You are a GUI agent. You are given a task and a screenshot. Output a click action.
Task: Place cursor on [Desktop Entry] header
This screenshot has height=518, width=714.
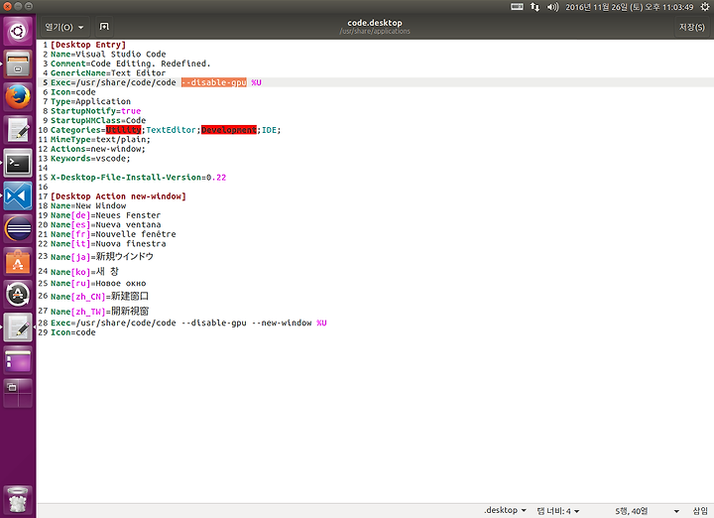pyautogui.click(x=88, y=45)
